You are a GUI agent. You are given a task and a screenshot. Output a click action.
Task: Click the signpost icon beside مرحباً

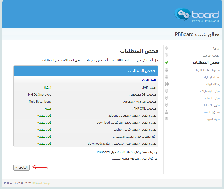tap(166, 48)
